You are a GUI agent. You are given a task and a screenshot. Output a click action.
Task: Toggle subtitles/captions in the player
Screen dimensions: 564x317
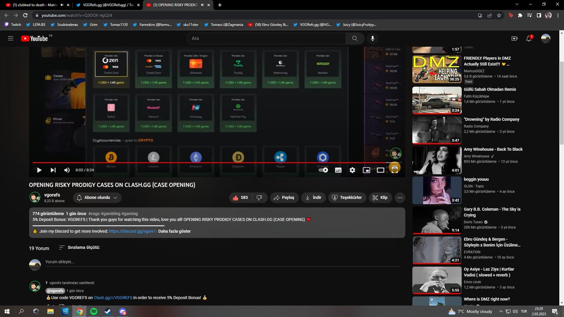[338, 170]
